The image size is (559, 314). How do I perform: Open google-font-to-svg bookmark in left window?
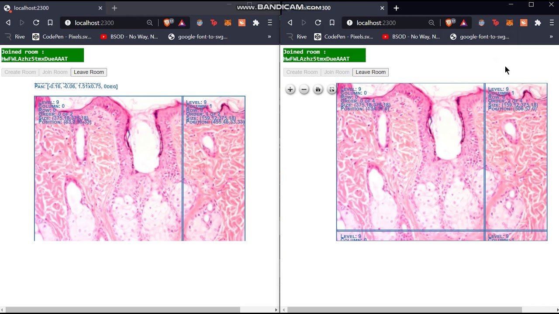point(198,37)
